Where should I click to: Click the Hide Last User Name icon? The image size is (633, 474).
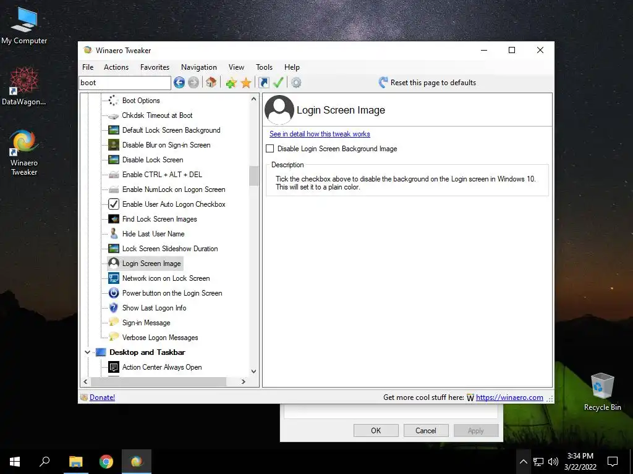(114, 234)
